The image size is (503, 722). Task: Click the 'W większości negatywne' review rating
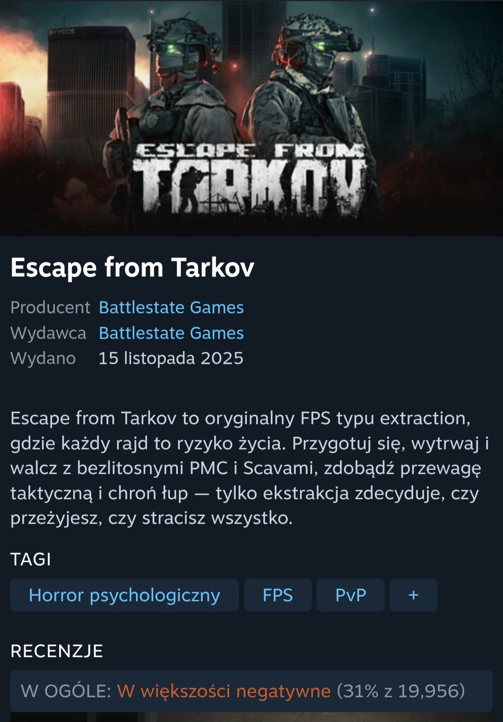(224, 691)
